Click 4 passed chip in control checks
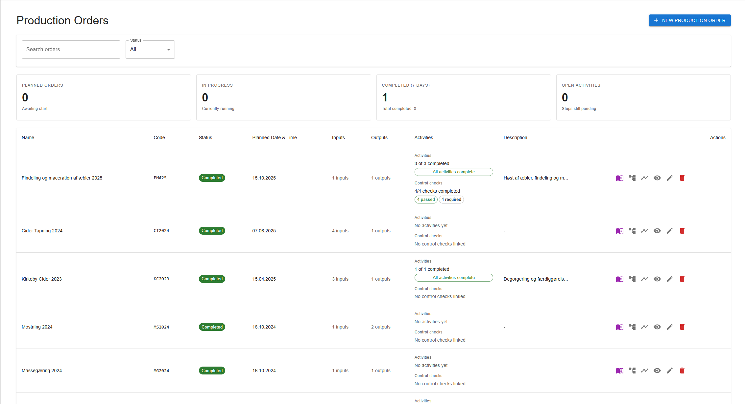 tap(426, 200)
